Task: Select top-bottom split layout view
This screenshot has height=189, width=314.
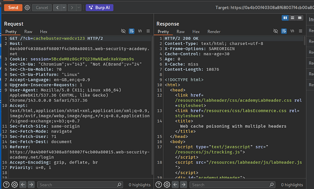Action: pos(292,18)
